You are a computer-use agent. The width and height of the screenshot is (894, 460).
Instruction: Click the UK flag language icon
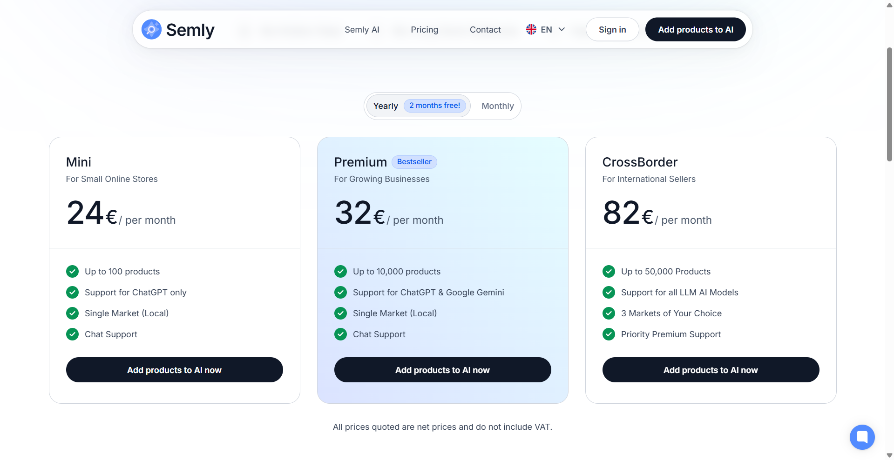531,29
